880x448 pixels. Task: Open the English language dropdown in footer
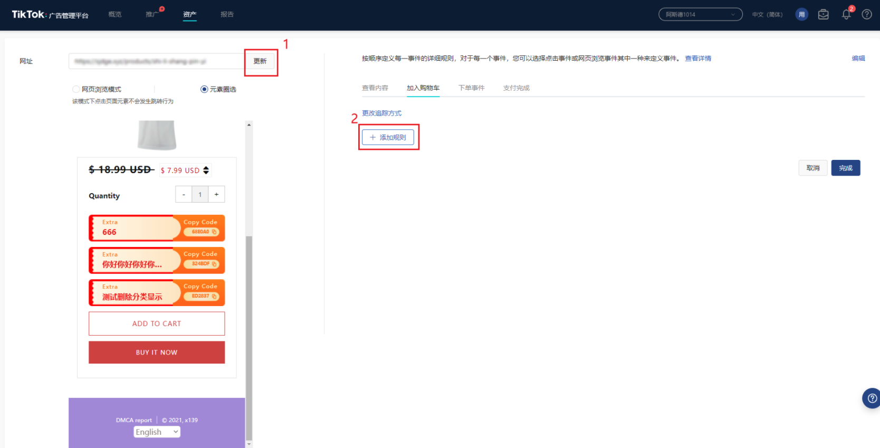[x=157, y=432]
